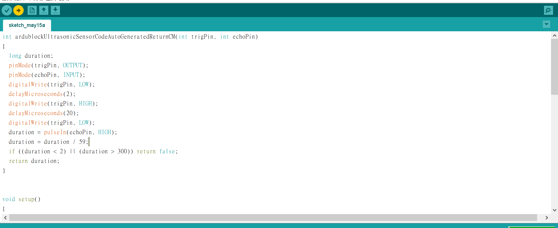
Task: Expand the tab options dropdown arrow
Action: coord(546,24)
